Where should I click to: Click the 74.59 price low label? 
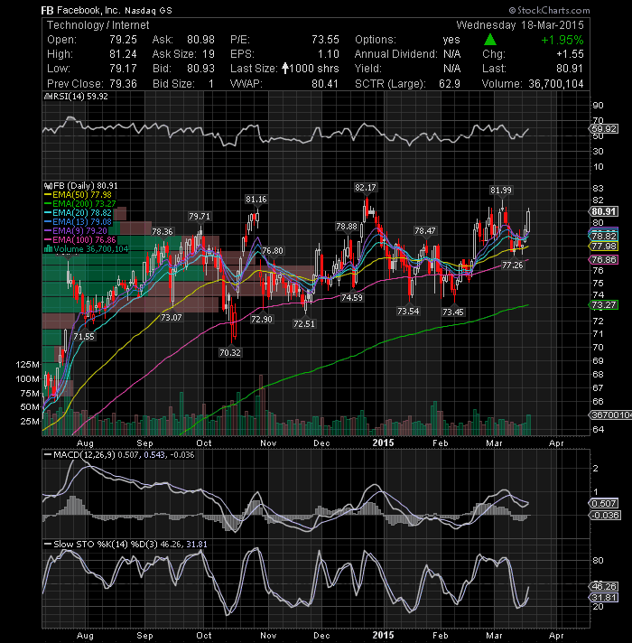click(x=352, y=298)
